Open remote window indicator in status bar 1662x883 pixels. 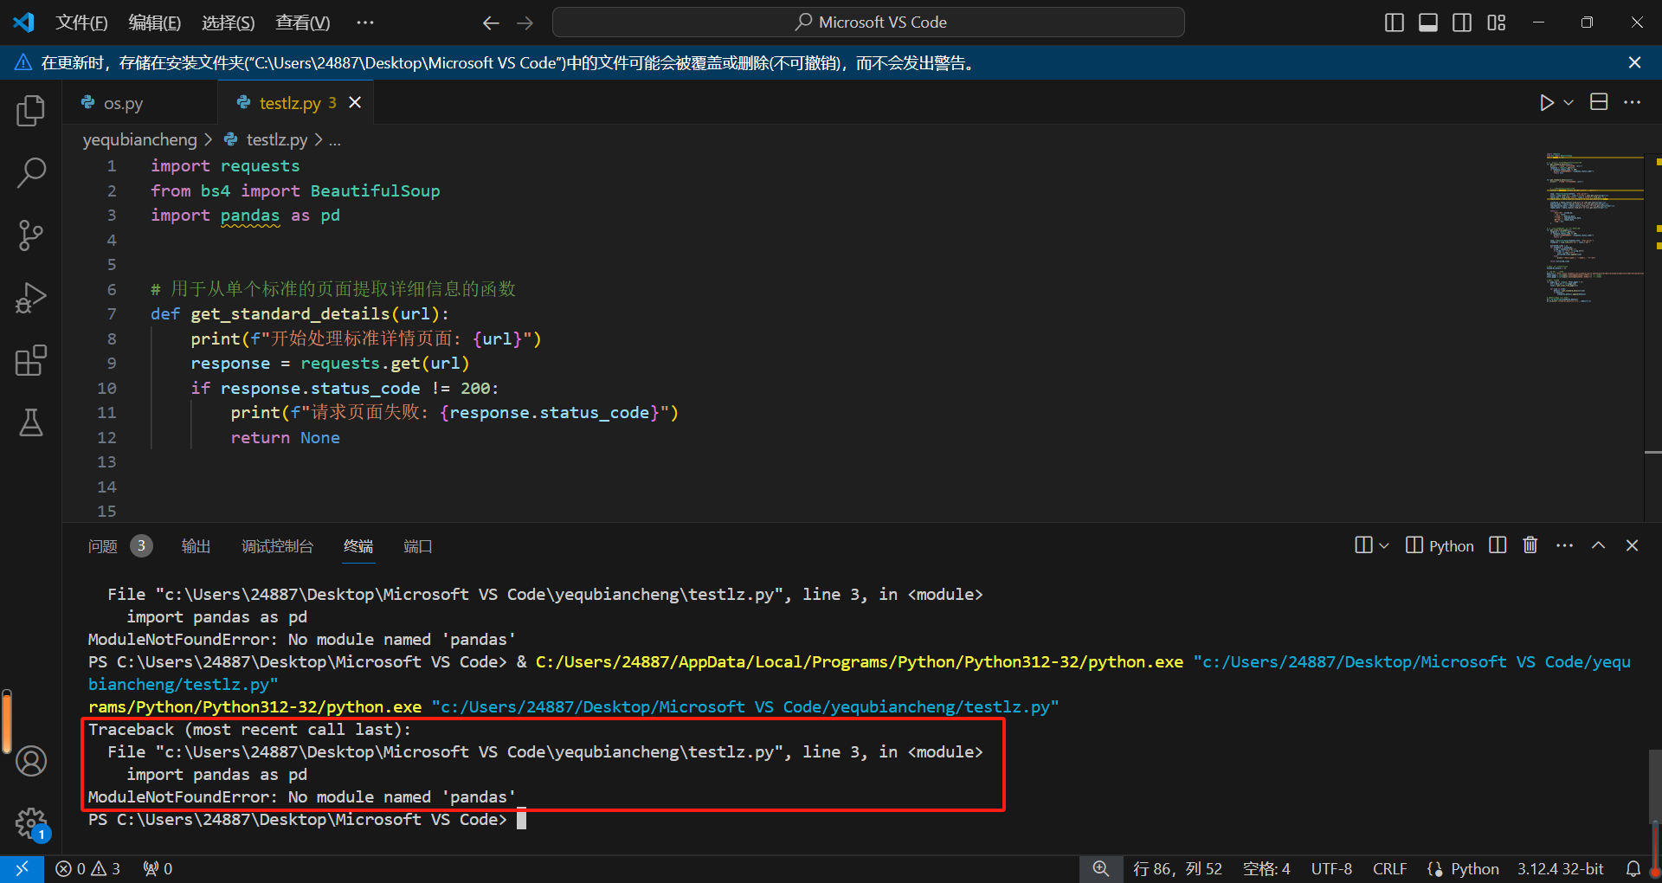point(22,868)
